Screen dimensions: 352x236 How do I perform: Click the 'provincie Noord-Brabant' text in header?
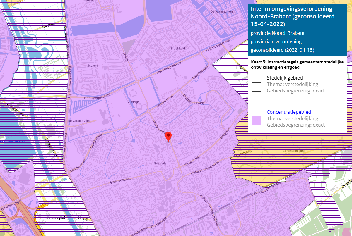click(x=278, y=33)
